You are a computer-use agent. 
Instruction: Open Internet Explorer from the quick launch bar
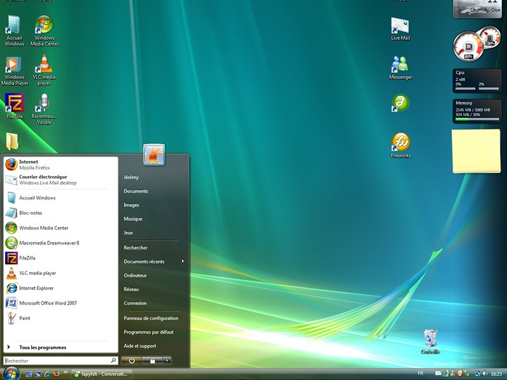[47, 374]
